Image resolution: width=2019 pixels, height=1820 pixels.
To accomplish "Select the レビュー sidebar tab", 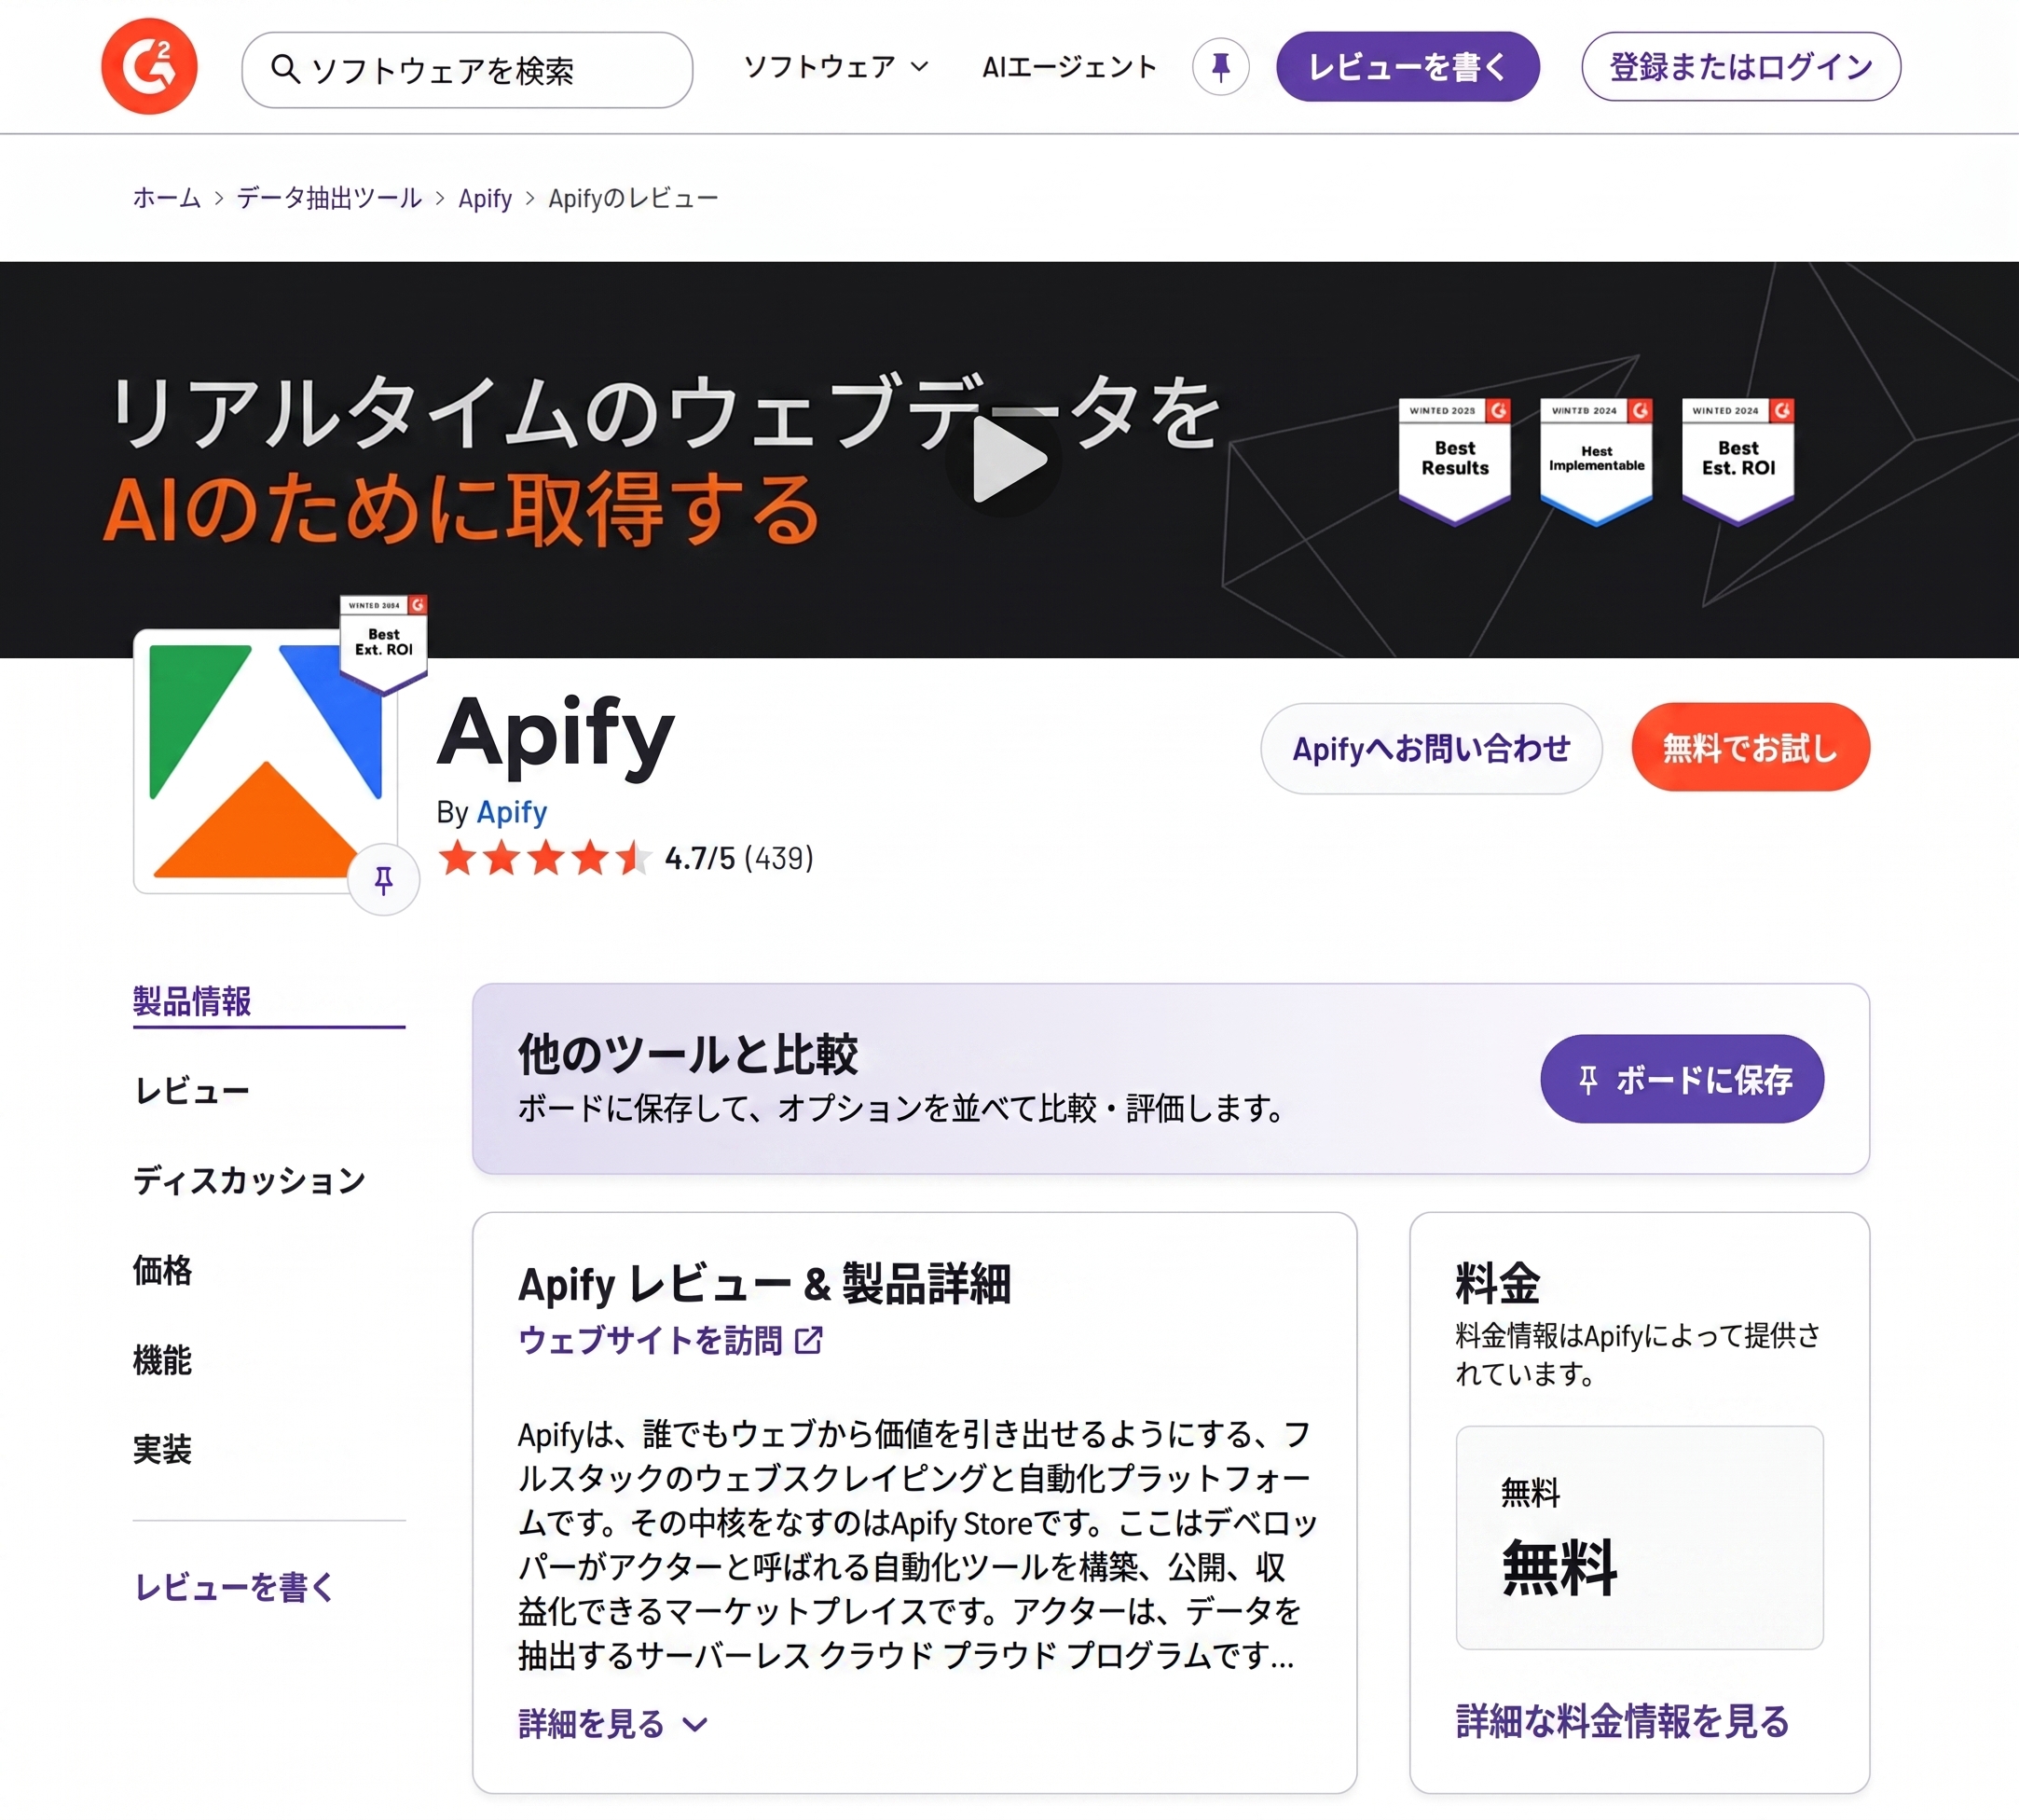I will [192, 1091].
